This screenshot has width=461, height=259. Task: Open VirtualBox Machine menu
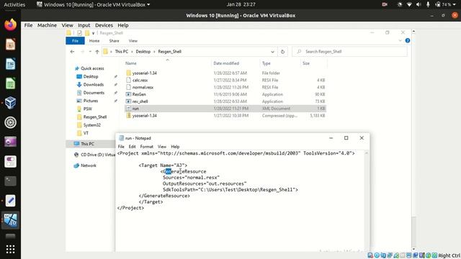pos(47,25)
